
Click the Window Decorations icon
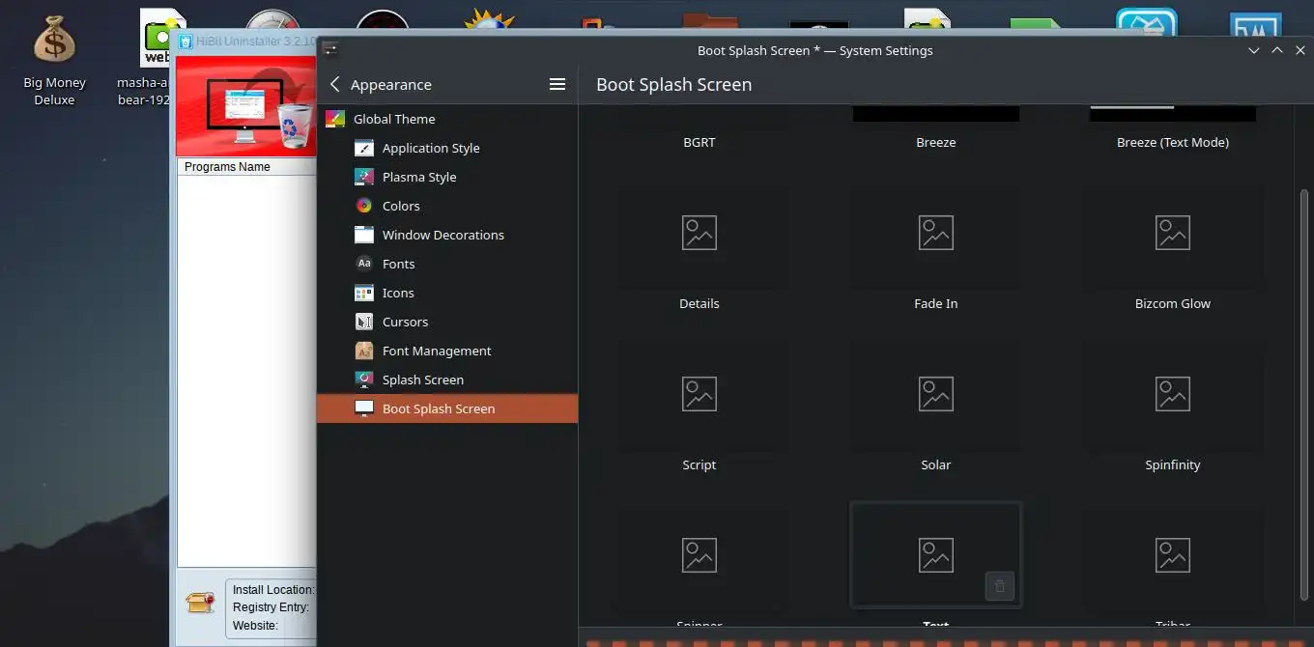click(364, 235)
